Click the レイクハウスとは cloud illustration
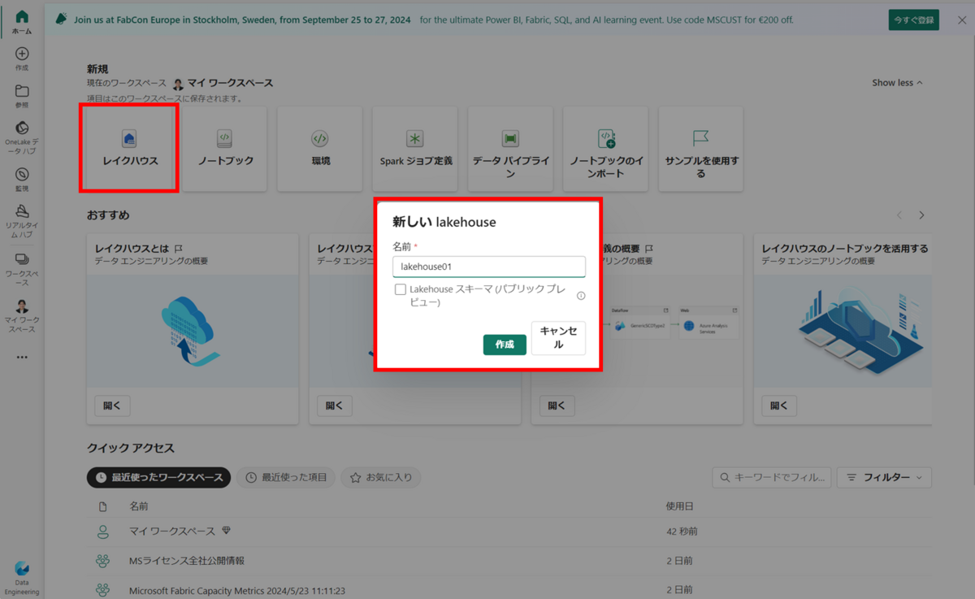The height and width of the screenshot is (599, 975). point(193,330)
